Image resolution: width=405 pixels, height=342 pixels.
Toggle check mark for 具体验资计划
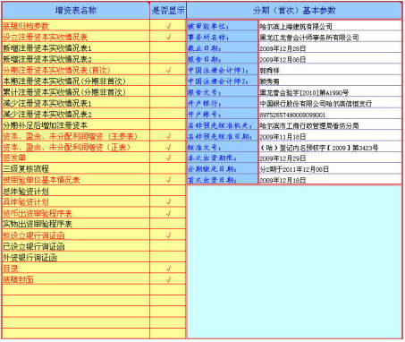168,201
